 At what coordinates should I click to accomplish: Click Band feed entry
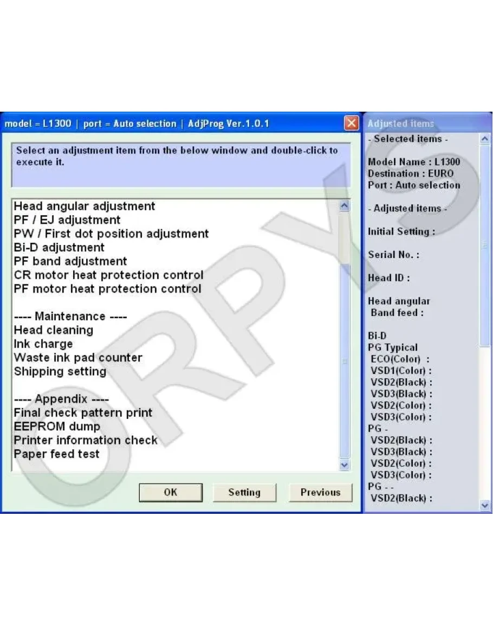(x=397, y=313)
